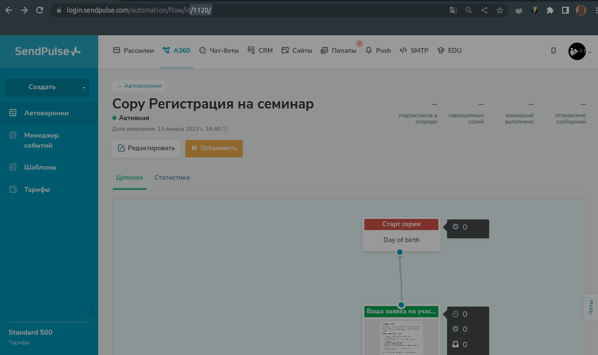598x355 pixels.
Task: Go back to Автоворонки list
Action: [x=139, y=86]
